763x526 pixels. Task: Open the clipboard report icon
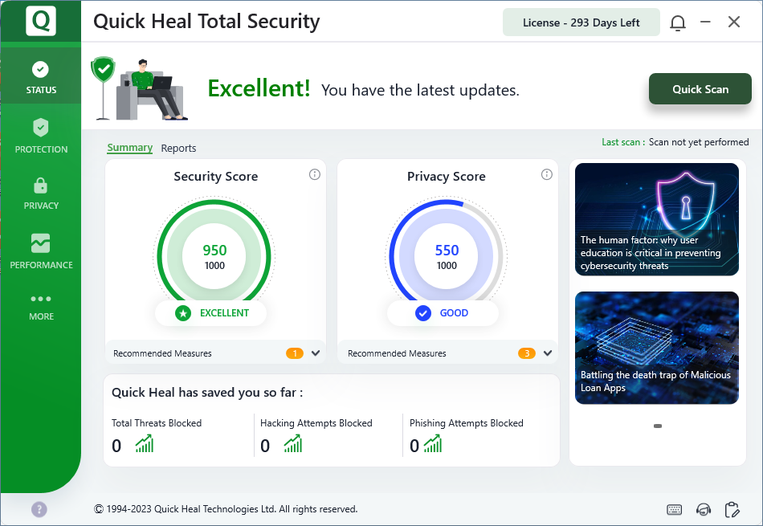732,509
